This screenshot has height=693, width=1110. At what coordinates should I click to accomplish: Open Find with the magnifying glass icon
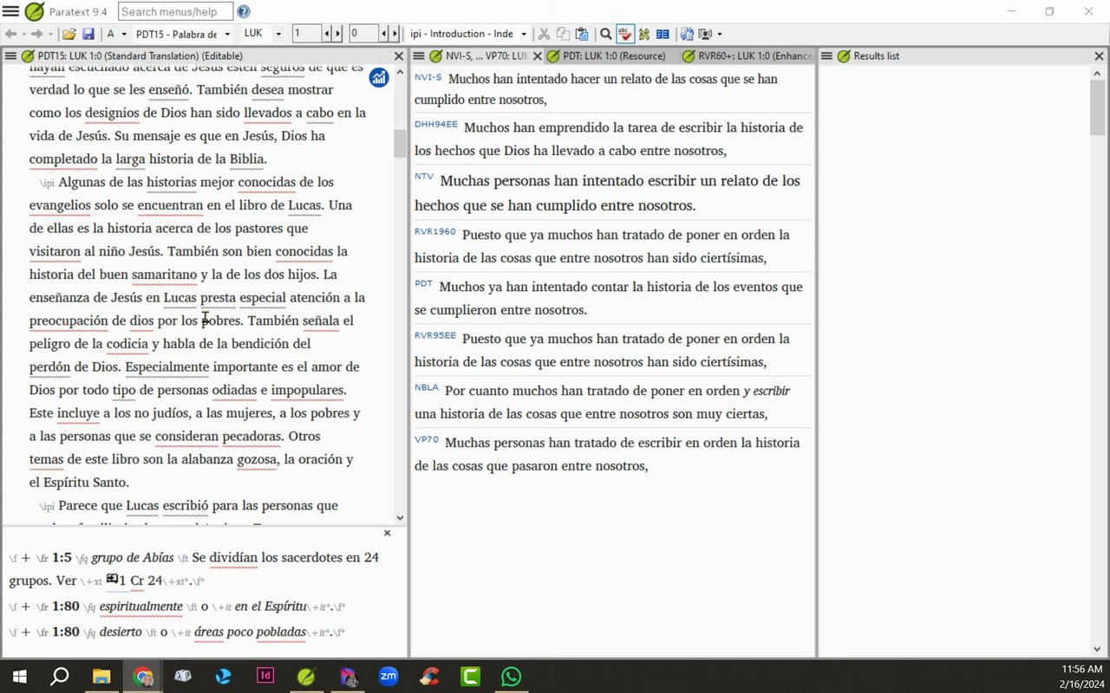[606, 34]
